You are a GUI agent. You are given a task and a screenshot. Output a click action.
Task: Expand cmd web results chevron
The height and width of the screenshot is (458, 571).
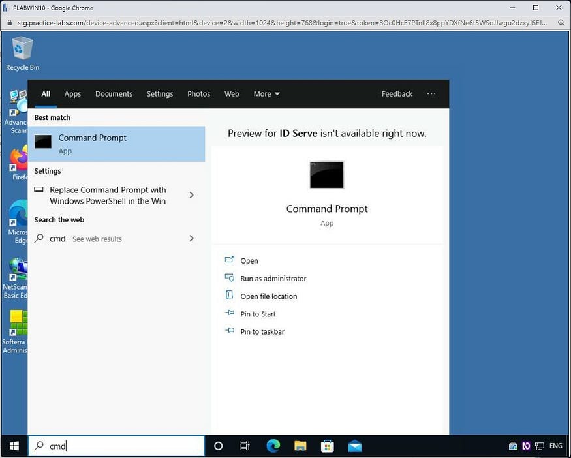pyautogui.click(x=192, y=239)
